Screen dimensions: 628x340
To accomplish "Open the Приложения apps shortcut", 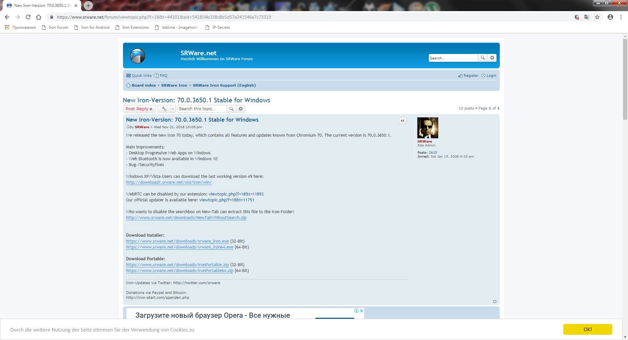I will click(20, 27).
